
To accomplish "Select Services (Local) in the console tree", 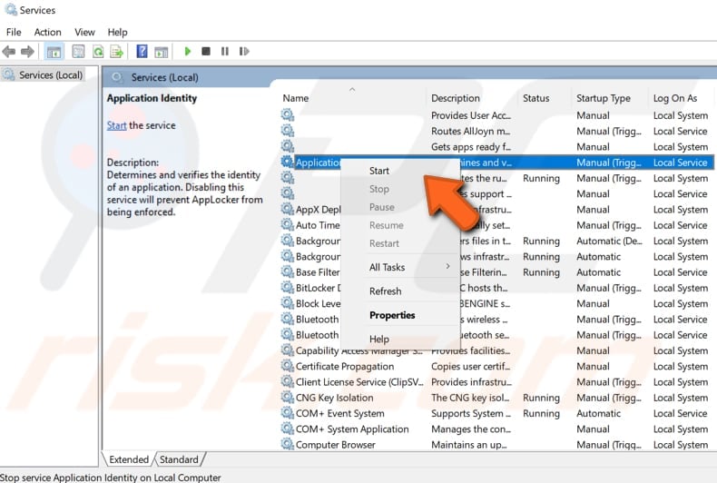I will point(50,75).
